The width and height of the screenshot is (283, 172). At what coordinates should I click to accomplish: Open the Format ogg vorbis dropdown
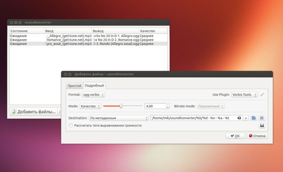pos(93,95)
